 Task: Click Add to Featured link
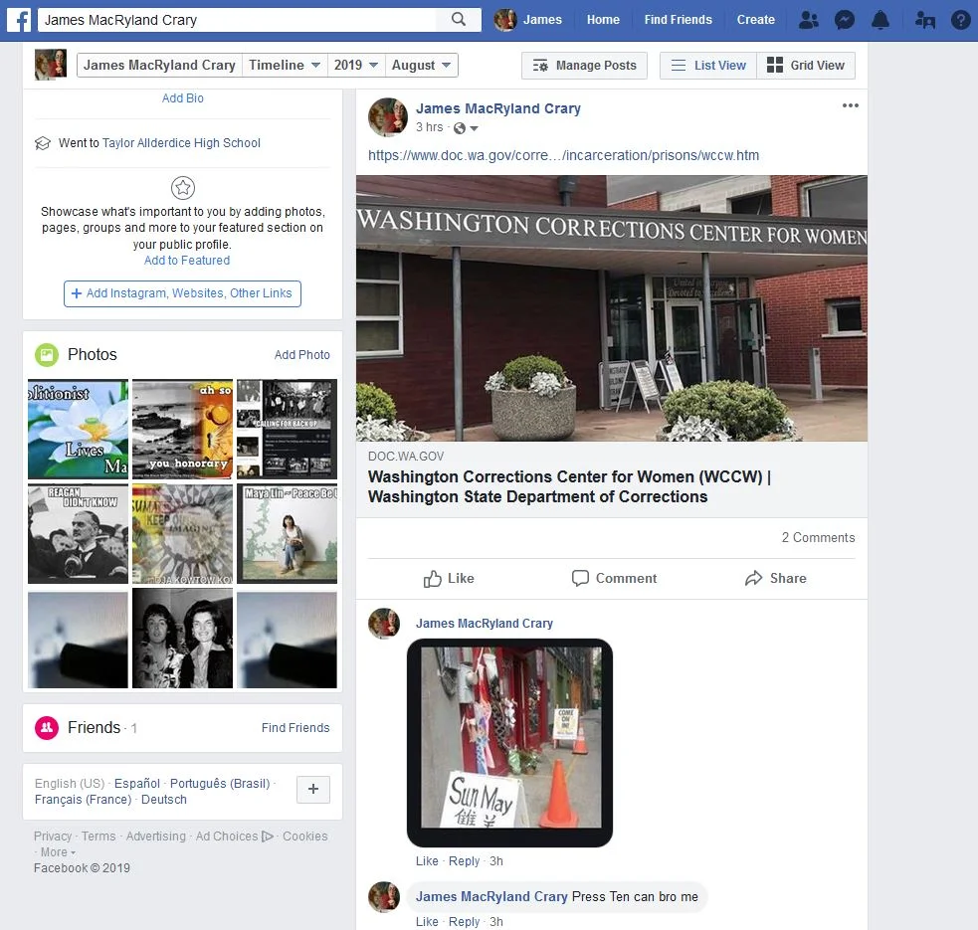coord(187,260)
